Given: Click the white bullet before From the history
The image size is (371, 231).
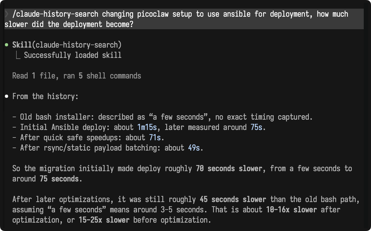Looking at the screenshot, I should (7, 97).
